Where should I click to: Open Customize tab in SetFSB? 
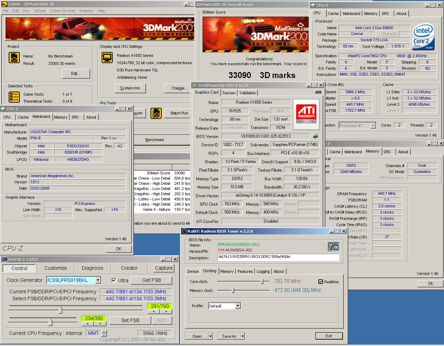tap(55, 268)
